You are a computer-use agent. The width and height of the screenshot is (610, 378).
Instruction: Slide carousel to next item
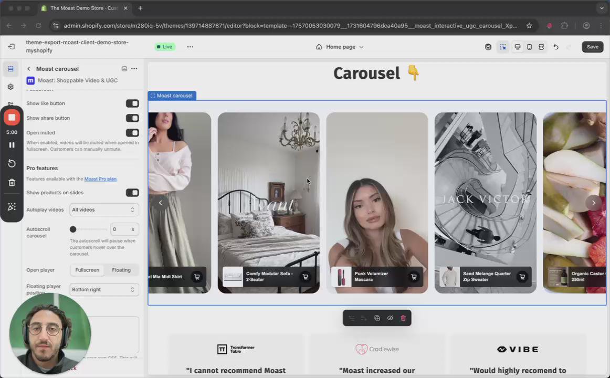pos(593,203)
